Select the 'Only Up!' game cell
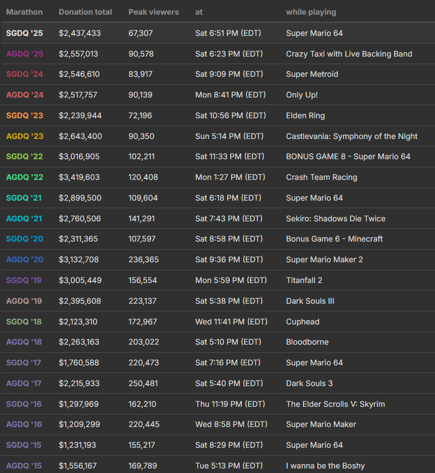Screen dimensions: 435x473 tap(302, 94)
